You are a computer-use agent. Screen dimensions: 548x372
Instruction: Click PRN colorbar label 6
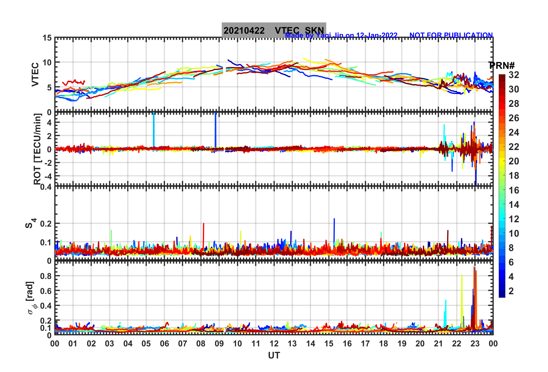coord(511,262)
